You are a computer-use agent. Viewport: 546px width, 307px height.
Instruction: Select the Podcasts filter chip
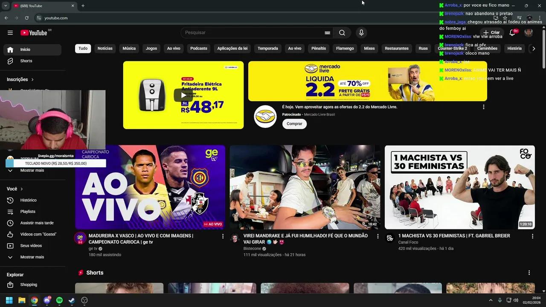pos(199,49)
